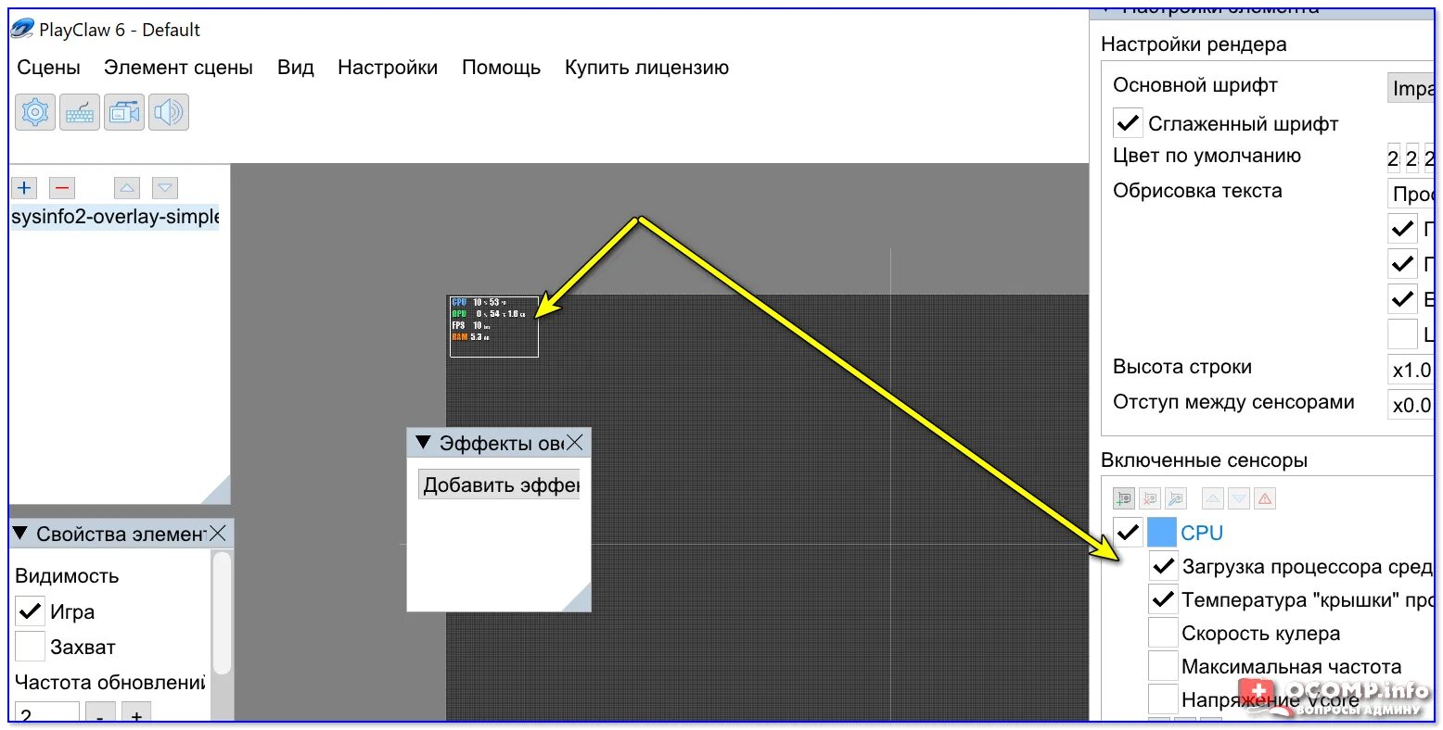This screenshot has width=1443, height=730.
Task: Uncheck Температура "крышки" sensor
Action: (1164, 599)
